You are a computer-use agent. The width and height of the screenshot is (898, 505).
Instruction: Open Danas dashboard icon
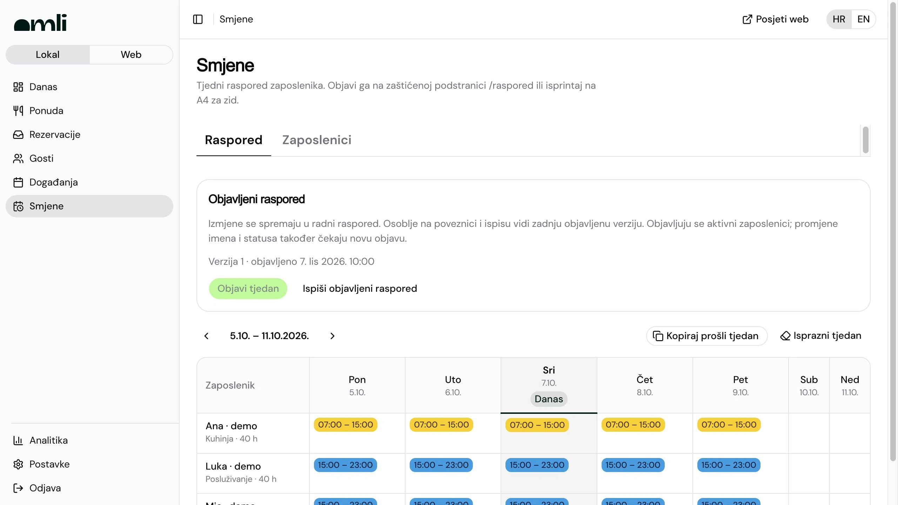point(18,87)
